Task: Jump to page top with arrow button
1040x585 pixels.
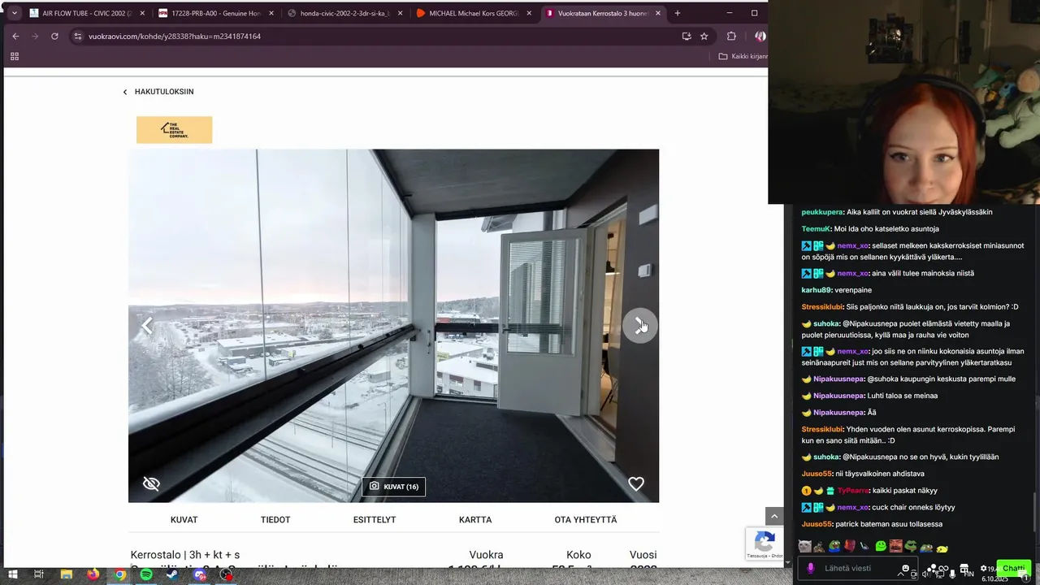Action: 774,516
